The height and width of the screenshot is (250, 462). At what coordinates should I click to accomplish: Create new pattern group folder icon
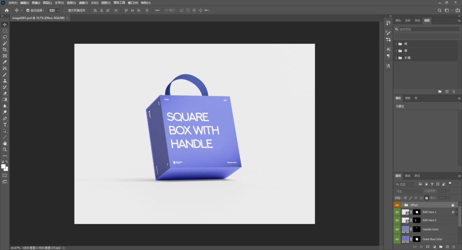click(440, 91)
